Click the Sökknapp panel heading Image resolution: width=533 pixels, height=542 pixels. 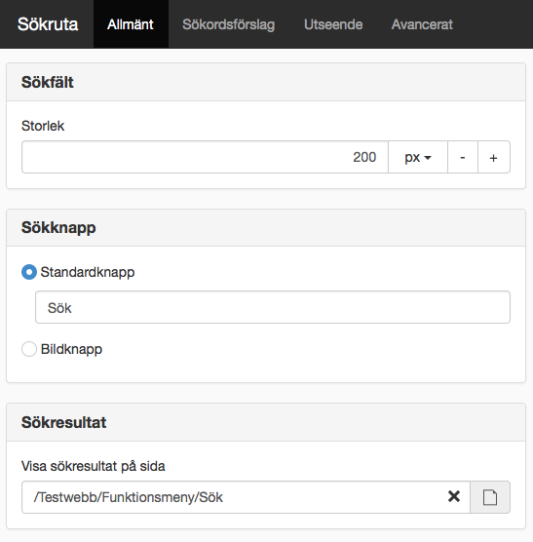(58, 228)
